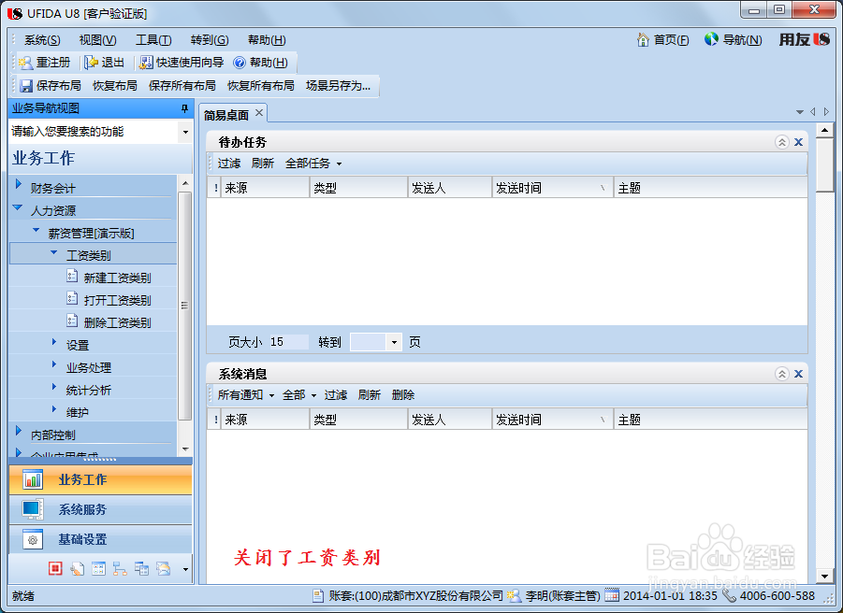Click 保存所有布局 toolbar button

[182, 86]
